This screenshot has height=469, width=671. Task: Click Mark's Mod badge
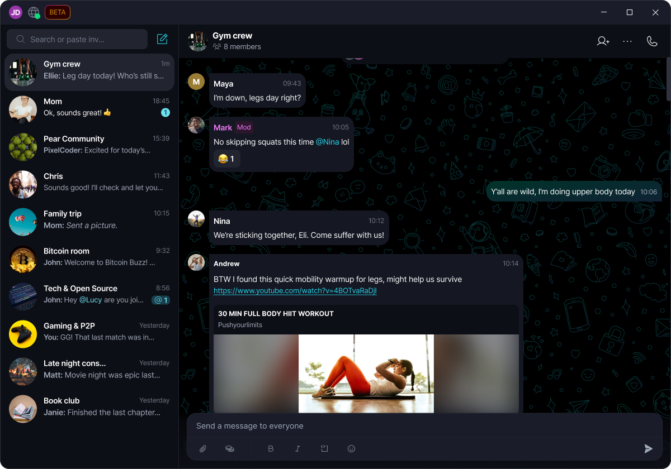pyautogui.click(x=244, y=127)
